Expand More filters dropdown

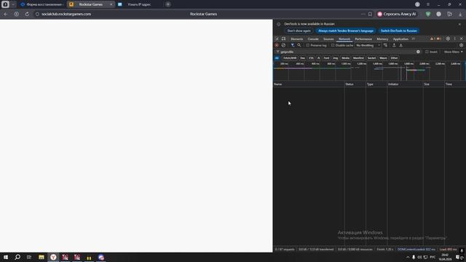(x=453, y=52)
